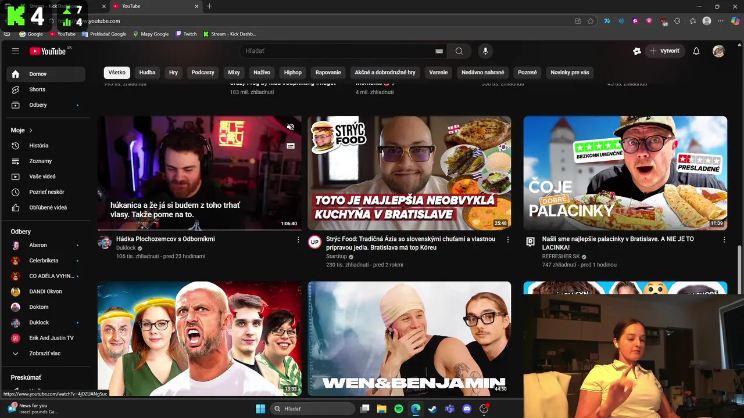Open more options for Strýc Food video

(x=508, y=240)
